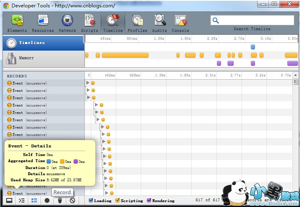Clear the timeline records

72,200
